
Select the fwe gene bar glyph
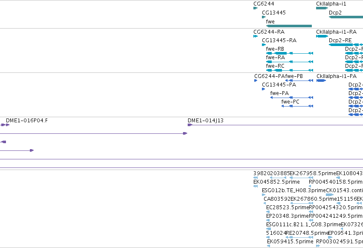coord(289,26)
